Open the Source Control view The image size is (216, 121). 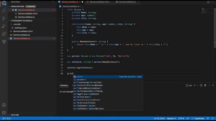click(x=4, y=18)
